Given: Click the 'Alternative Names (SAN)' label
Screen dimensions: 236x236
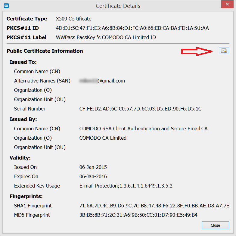Looking at the screenshot, I should tap(42, 81).
